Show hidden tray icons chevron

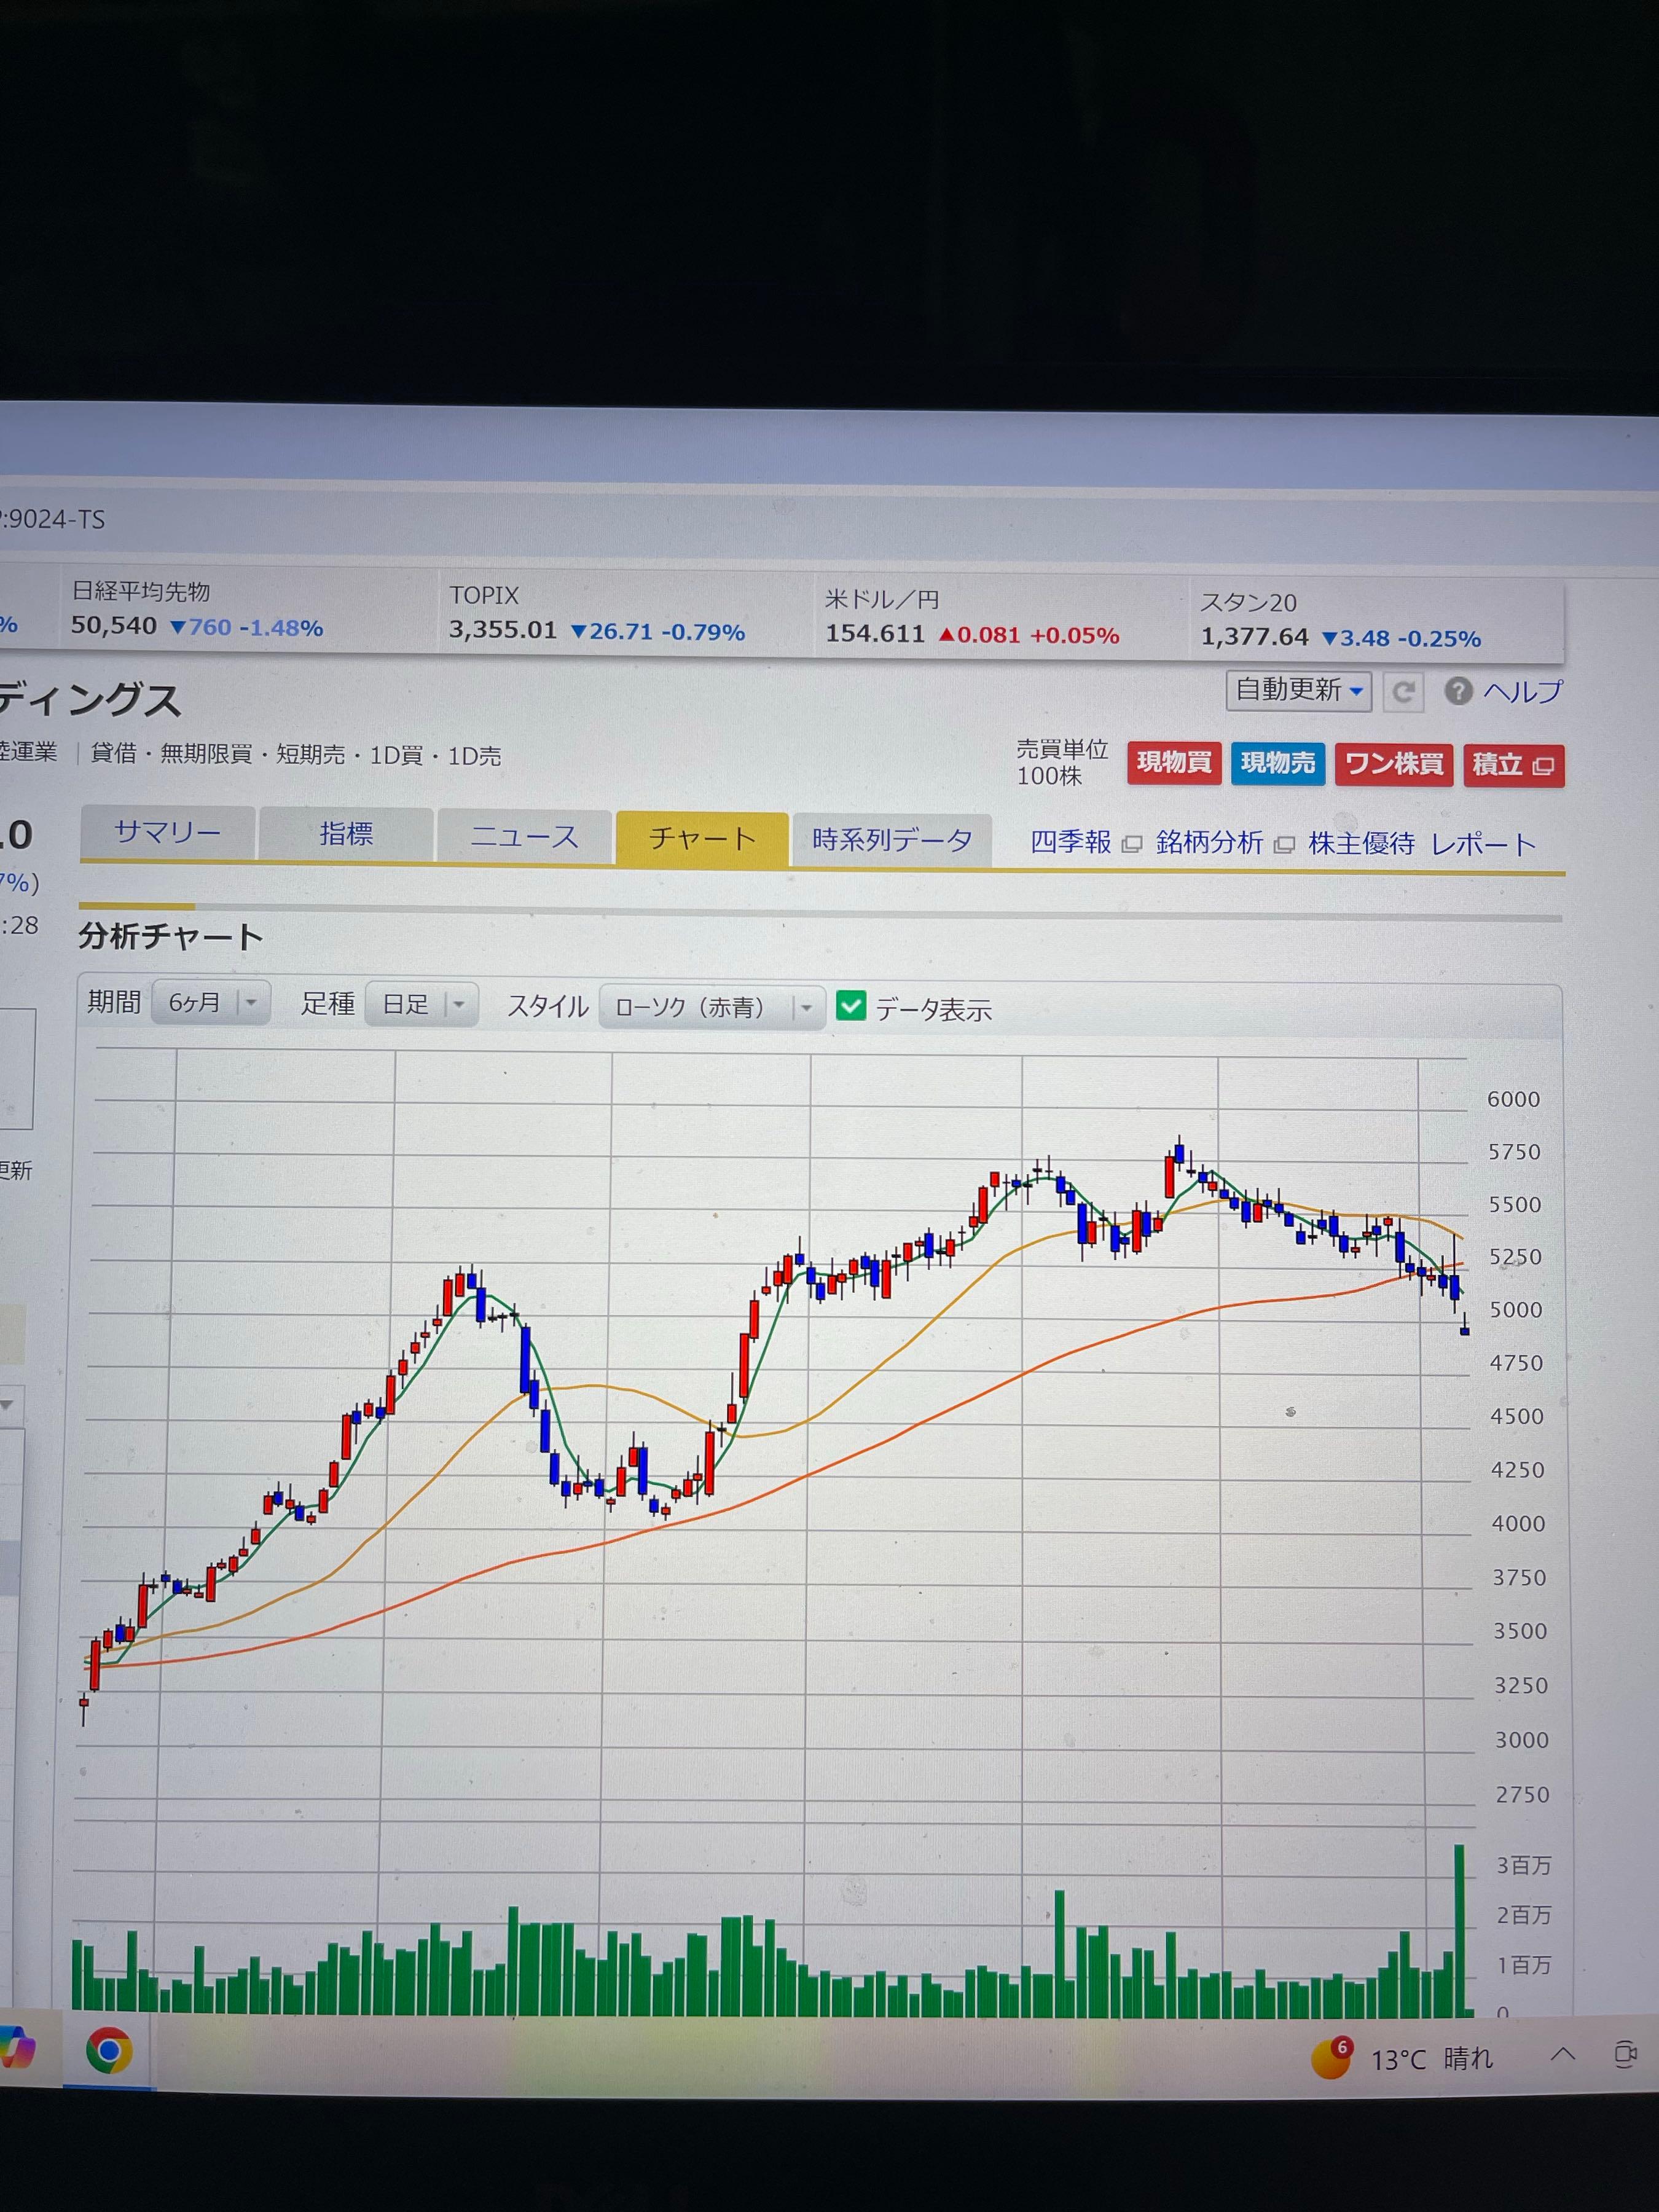point(1562,2055)
